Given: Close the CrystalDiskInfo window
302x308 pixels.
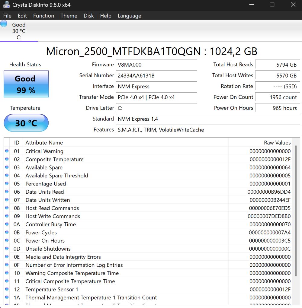Looking at the screenshot, I should click(293, 5).
